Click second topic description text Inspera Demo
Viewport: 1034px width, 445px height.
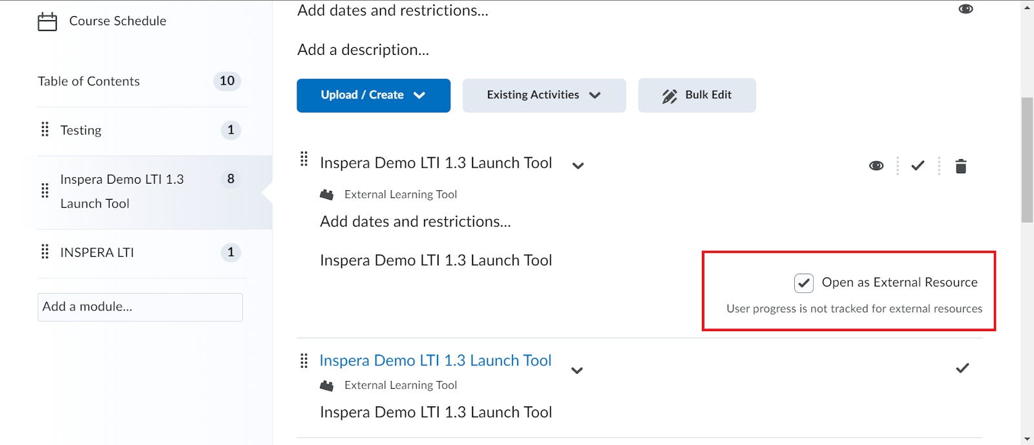pyautogui.click(x=436, y=412)
